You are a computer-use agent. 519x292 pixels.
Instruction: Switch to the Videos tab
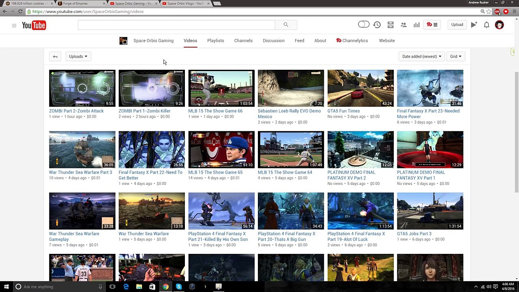190,41
